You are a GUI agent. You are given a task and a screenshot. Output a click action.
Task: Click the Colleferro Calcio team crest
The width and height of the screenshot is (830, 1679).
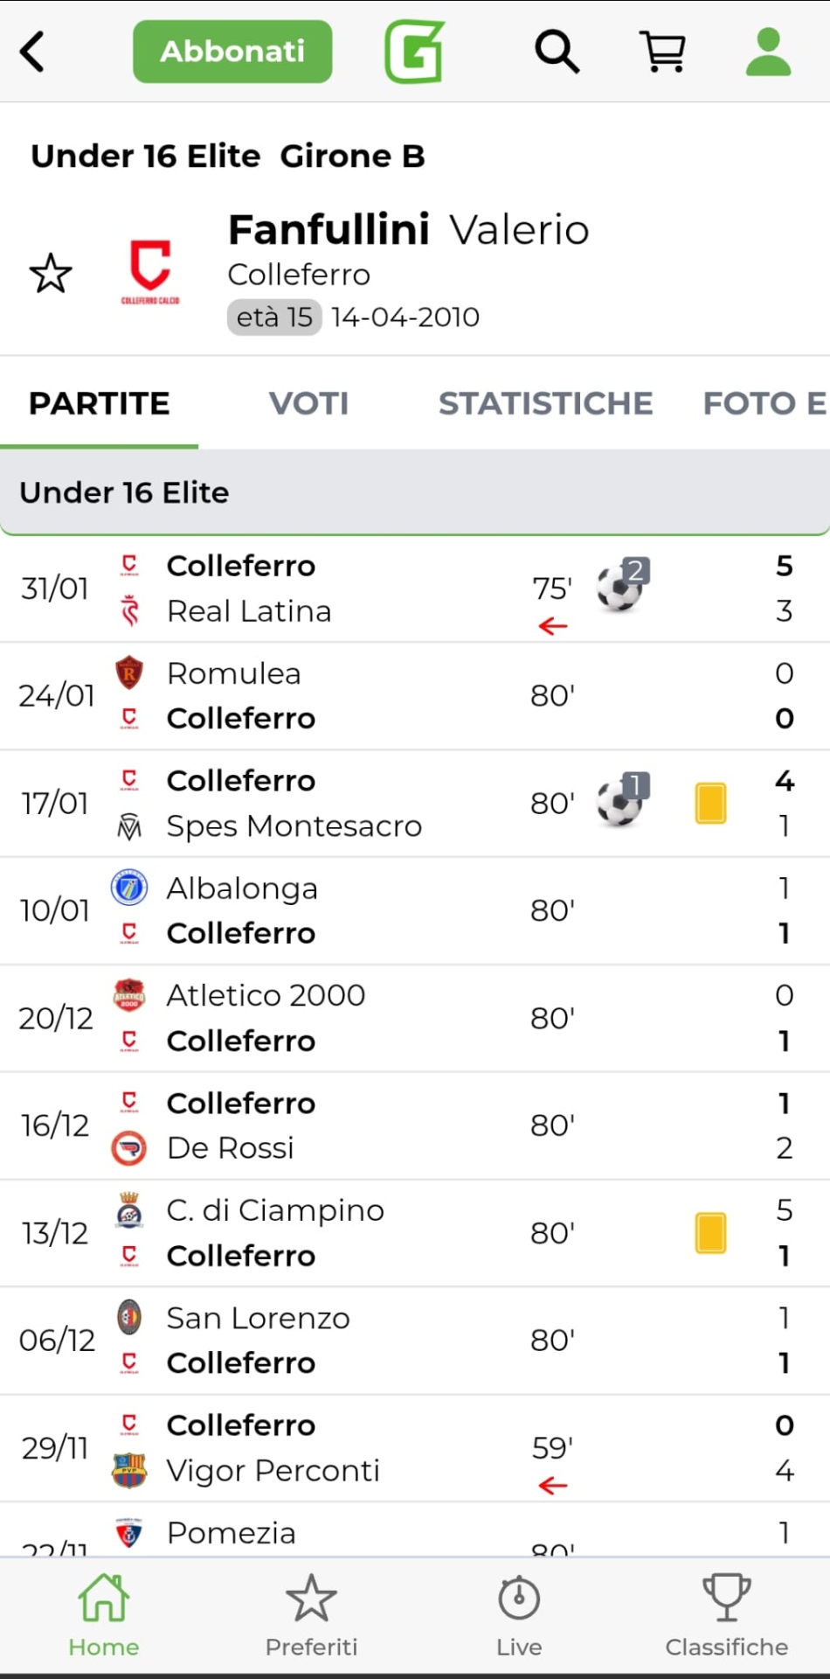[x=150, y=271]
